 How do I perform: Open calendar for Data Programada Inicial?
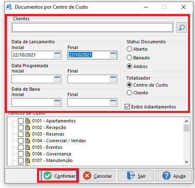pyautogui.click(x=57, y=79)
